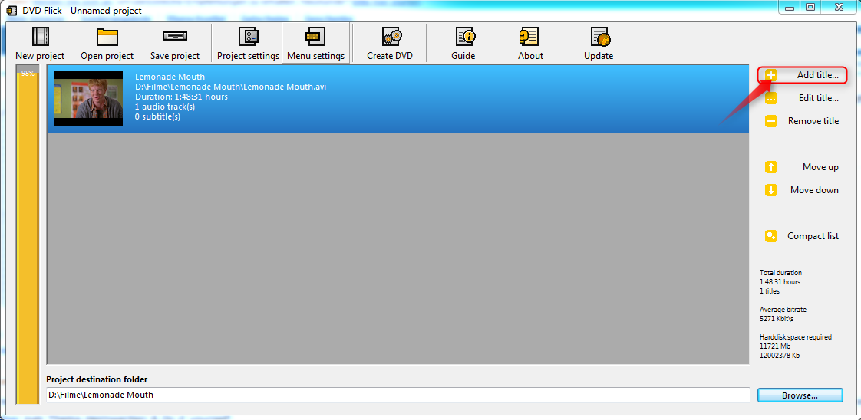
Task: Click the Save project icon
Action: click(175, 37)
